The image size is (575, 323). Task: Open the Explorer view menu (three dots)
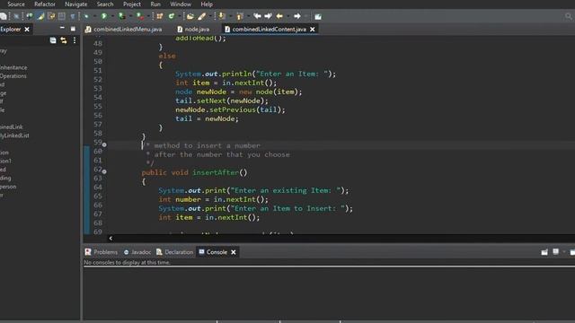(x=75, y=40)
